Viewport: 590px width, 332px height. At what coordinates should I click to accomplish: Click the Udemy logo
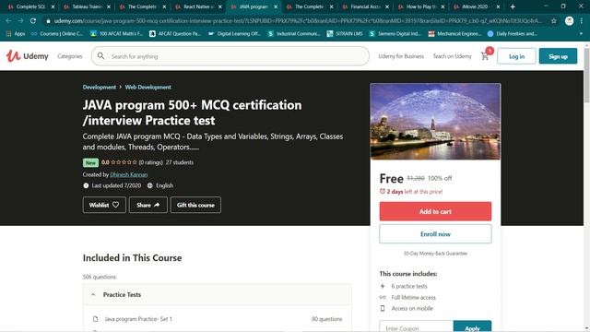27,56
